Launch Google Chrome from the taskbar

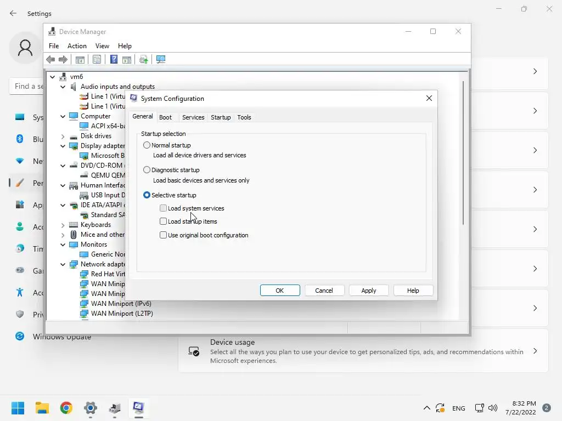tap(66, 408)
